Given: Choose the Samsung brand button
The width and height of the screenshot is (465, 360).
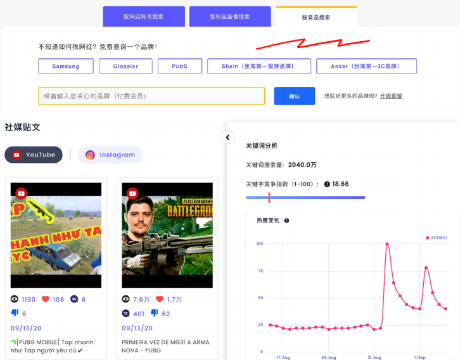Looking at the screenshot, I should [x=66, y=66].
